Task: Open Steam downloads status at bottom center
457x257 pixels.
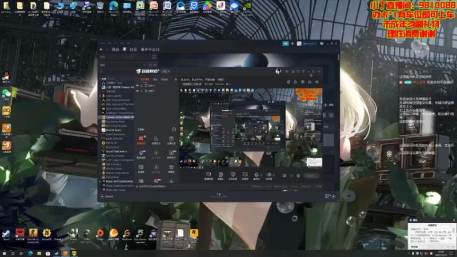Action: 219,195
